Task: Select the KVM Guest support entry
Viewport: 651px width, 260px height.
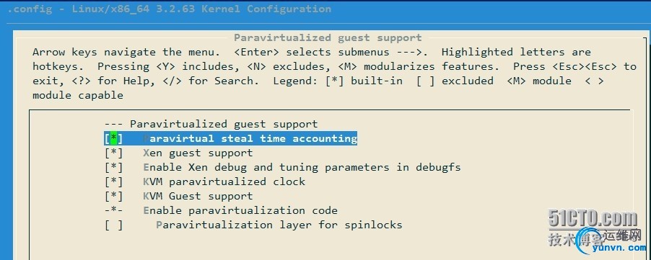Action: pos(198,196)
